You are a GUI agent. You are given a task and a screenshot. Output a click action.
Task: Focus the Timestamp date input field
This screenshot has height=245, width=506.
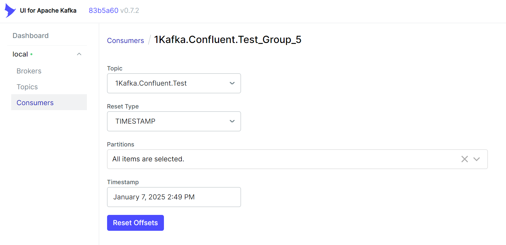pyautogui.click(x=174, y=197)
